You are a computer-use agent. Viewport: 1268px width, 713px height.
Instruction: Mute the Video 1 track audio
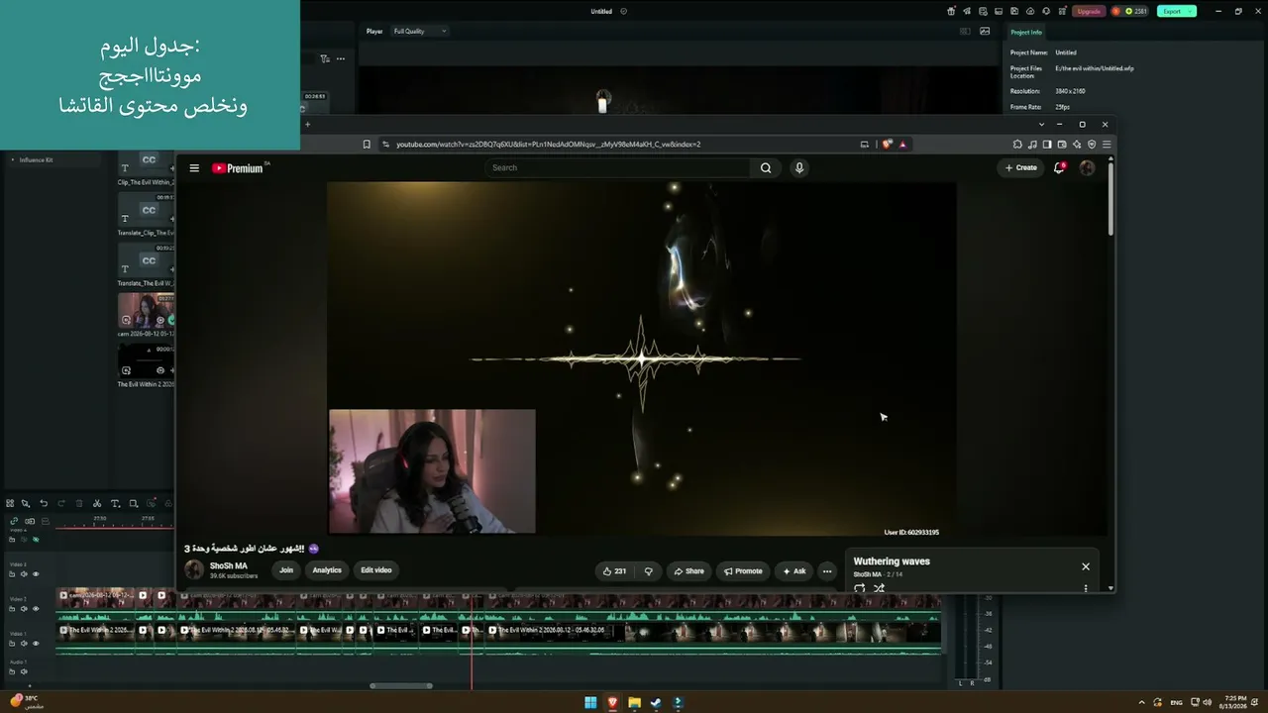(x=25, y=644)
